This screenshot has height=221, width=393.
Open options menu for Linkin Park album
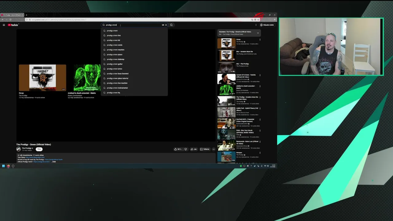tap(260, 108)
